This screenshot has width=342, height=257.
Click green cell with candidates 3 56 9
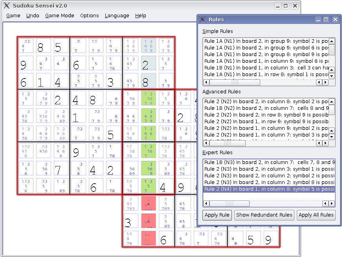tap(149, 168)
